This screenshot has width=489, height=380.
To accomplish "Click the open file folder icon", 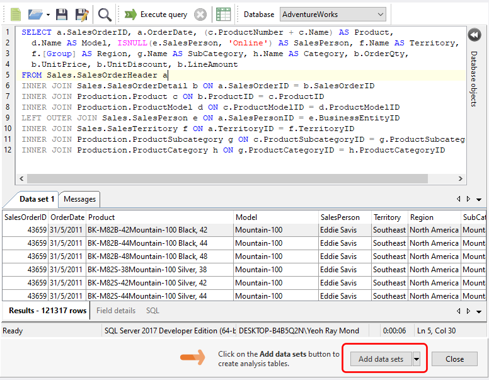I will 35,14.
